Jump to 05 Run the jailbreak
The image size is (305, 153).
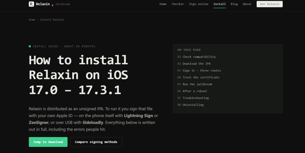pos(195,84)
